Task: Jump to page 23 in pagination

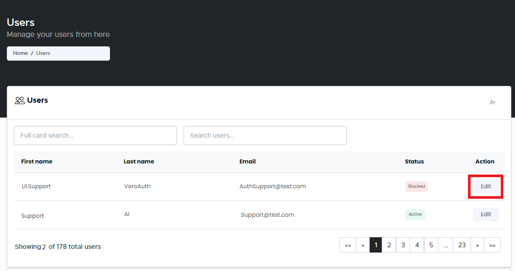Action: click(x=462, y=245)
